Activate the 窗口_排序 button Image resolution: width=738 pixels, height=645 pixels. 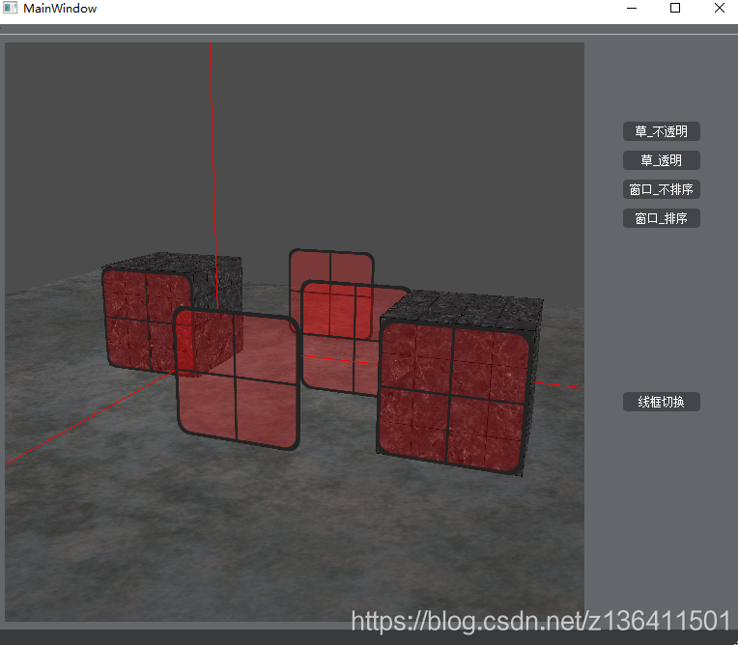point(662,218)
